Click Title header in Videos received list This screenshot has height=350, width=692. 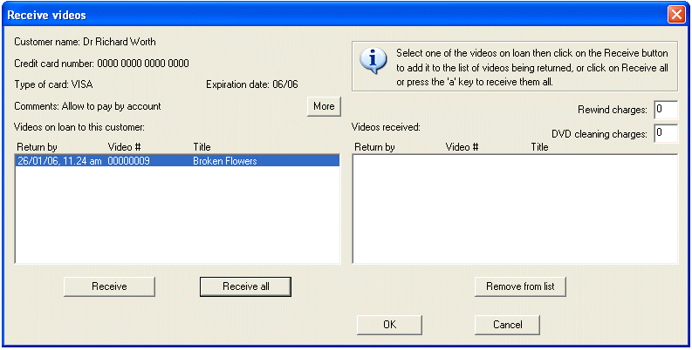pyautogui.click(x=540, y=147)
